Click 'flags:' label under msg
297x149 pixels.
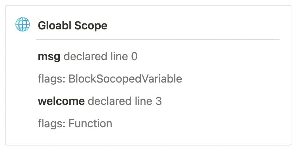click(51, 79)
